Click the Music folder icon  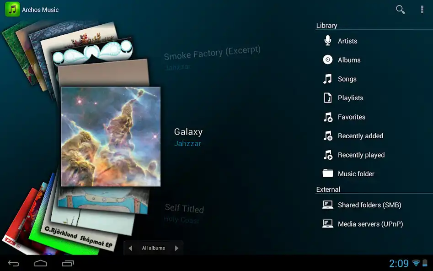coord(328,173)
